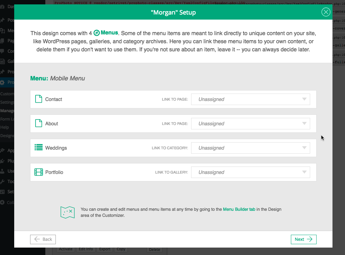Click the "Contact" menu item label
This screenshot has width=345, height=255.
[54, 99]
